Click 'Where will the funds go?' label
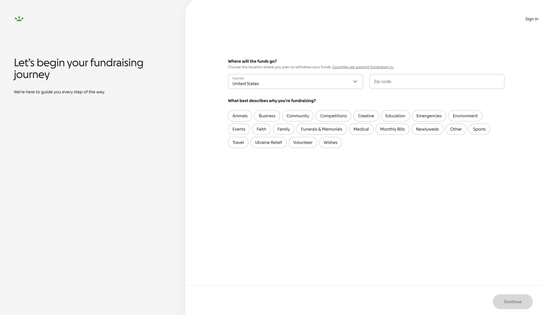This screenshot has height=315, width=543. (252, 61)
